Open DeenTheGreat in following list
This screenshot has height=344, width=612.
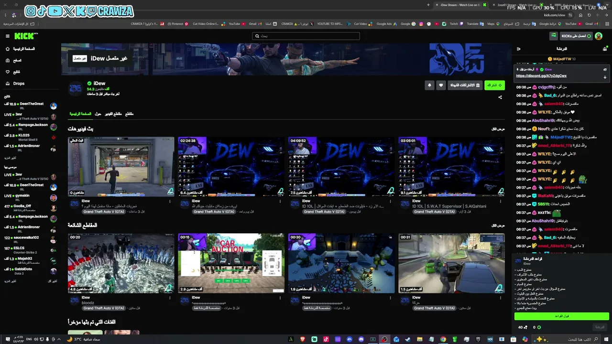30,106
